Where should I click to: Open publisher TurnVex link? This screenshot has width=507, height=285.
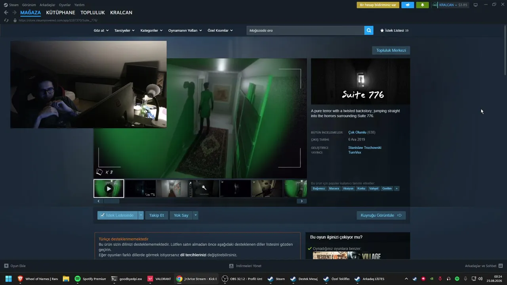[x=355, y=152]
